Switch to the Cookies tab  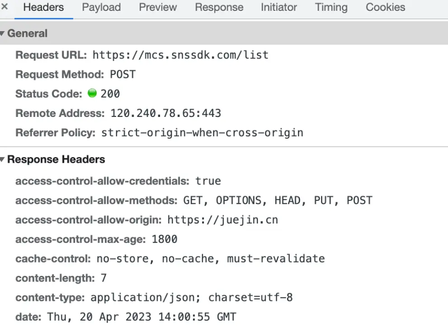click(x=385, y=8)
